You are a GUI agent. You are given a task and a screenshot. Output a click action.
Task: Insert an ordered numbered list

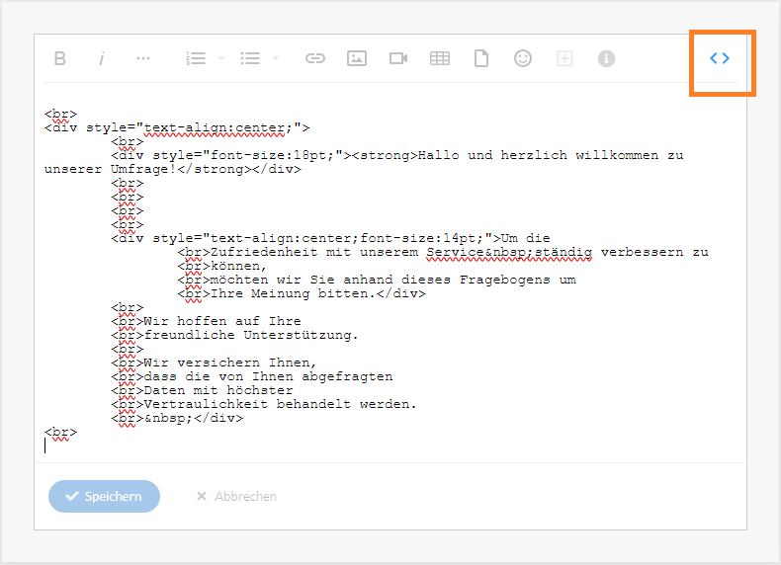pos(196,58)
